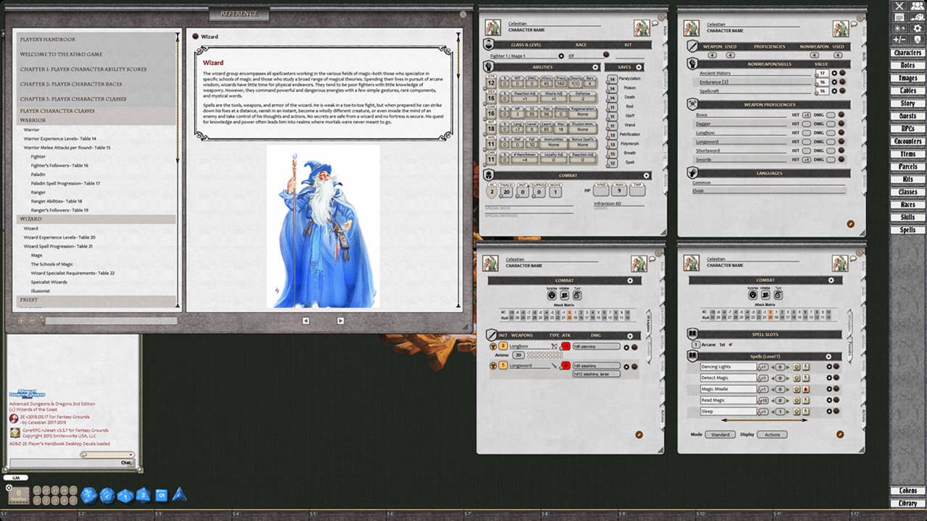Open the Ancient History skill settings gear

click(x=834, y=73)
